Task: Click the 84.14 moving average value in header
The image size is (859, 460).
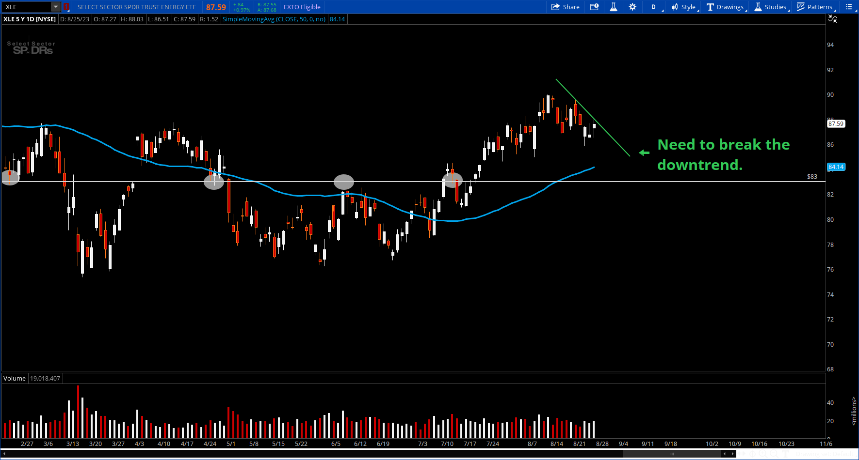Action: [x=337, y=19]
